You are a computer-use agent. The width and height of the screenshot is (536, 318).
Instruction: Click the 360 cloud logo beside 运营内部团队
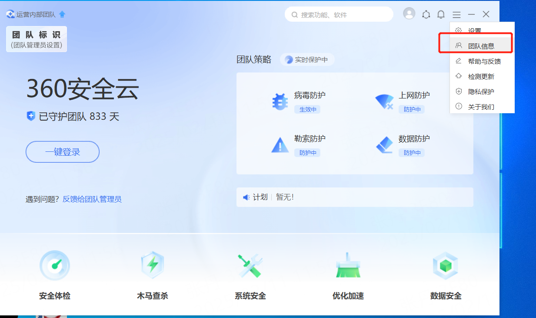11,14
